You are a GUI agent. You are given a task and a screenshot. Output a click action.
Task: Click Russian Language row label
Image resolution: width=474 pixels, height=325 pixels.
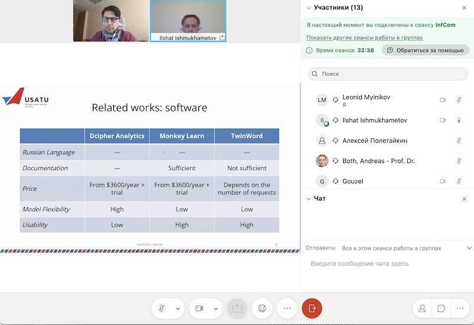(x=49, y=152)
